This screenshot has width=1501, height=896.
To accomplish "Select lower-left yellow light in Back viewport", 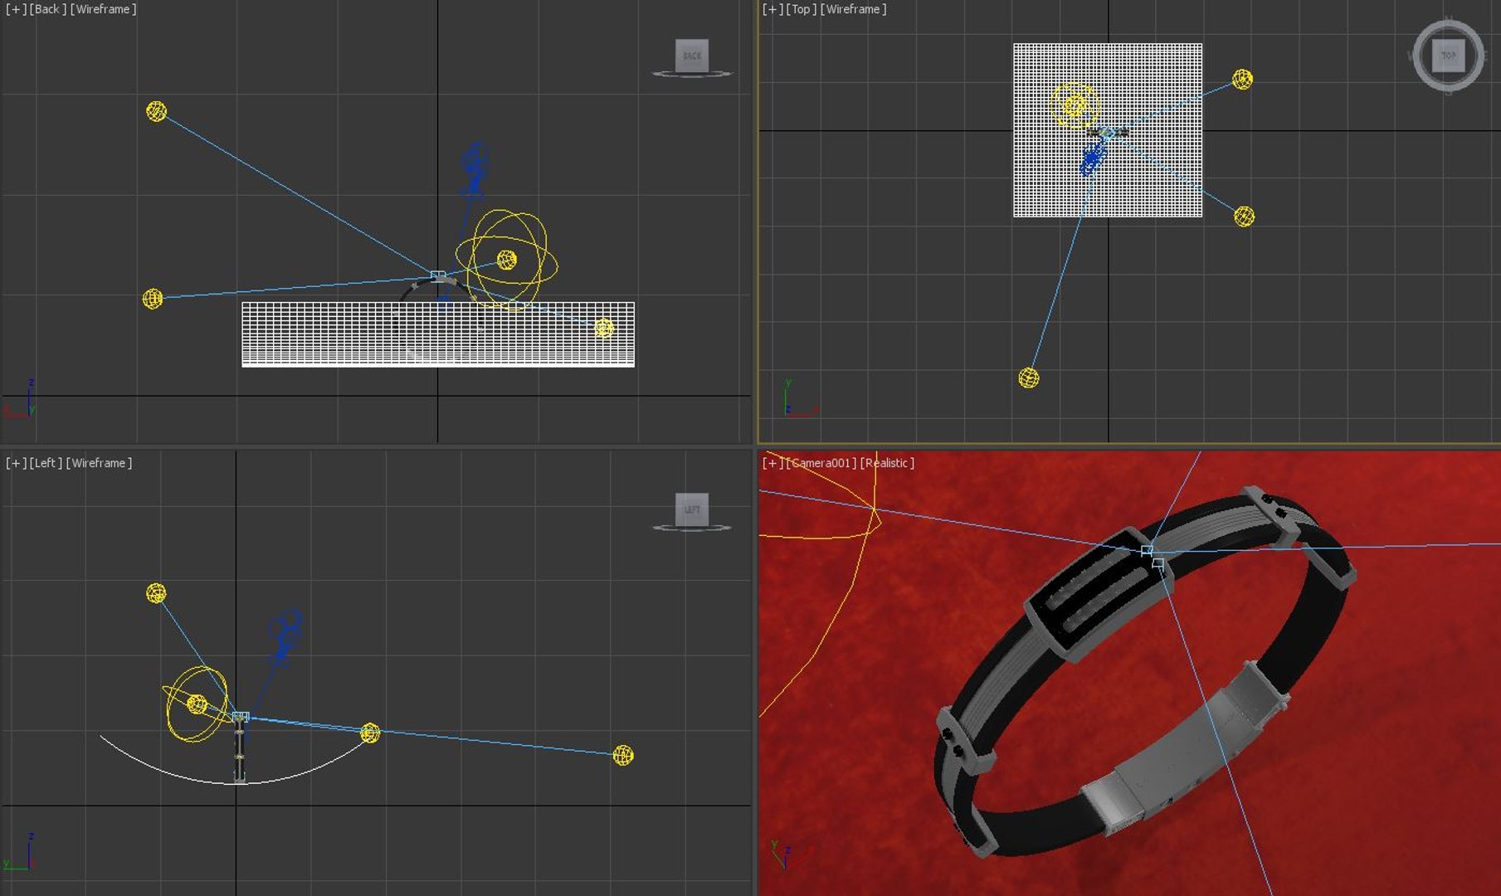I will (x=153, y=299).
